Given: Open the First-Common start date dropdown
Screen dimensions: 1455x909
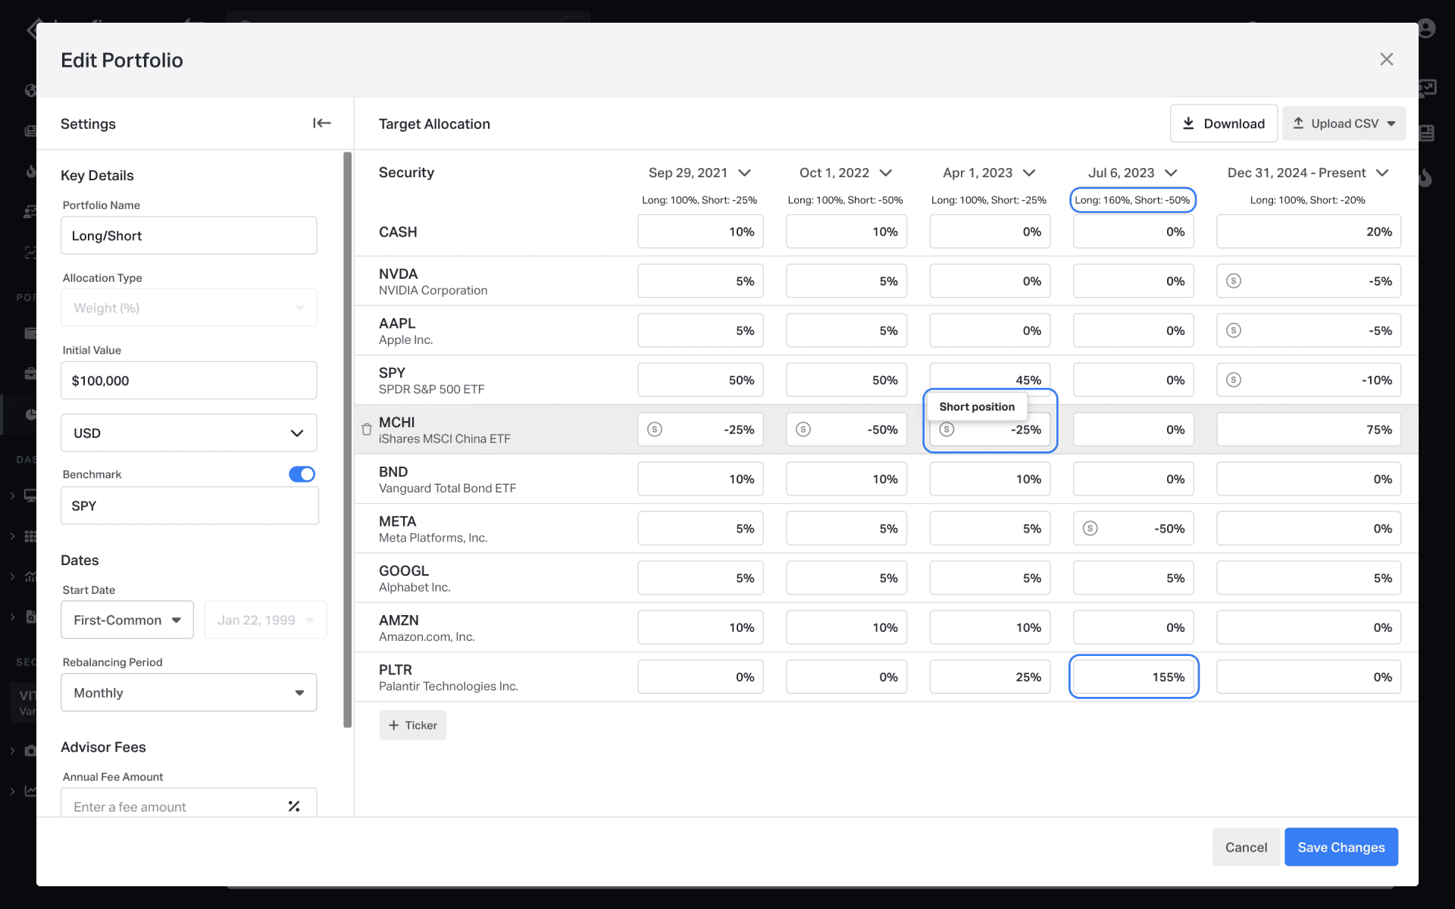Looking at the screenshot, I should [x=127, y=620].
